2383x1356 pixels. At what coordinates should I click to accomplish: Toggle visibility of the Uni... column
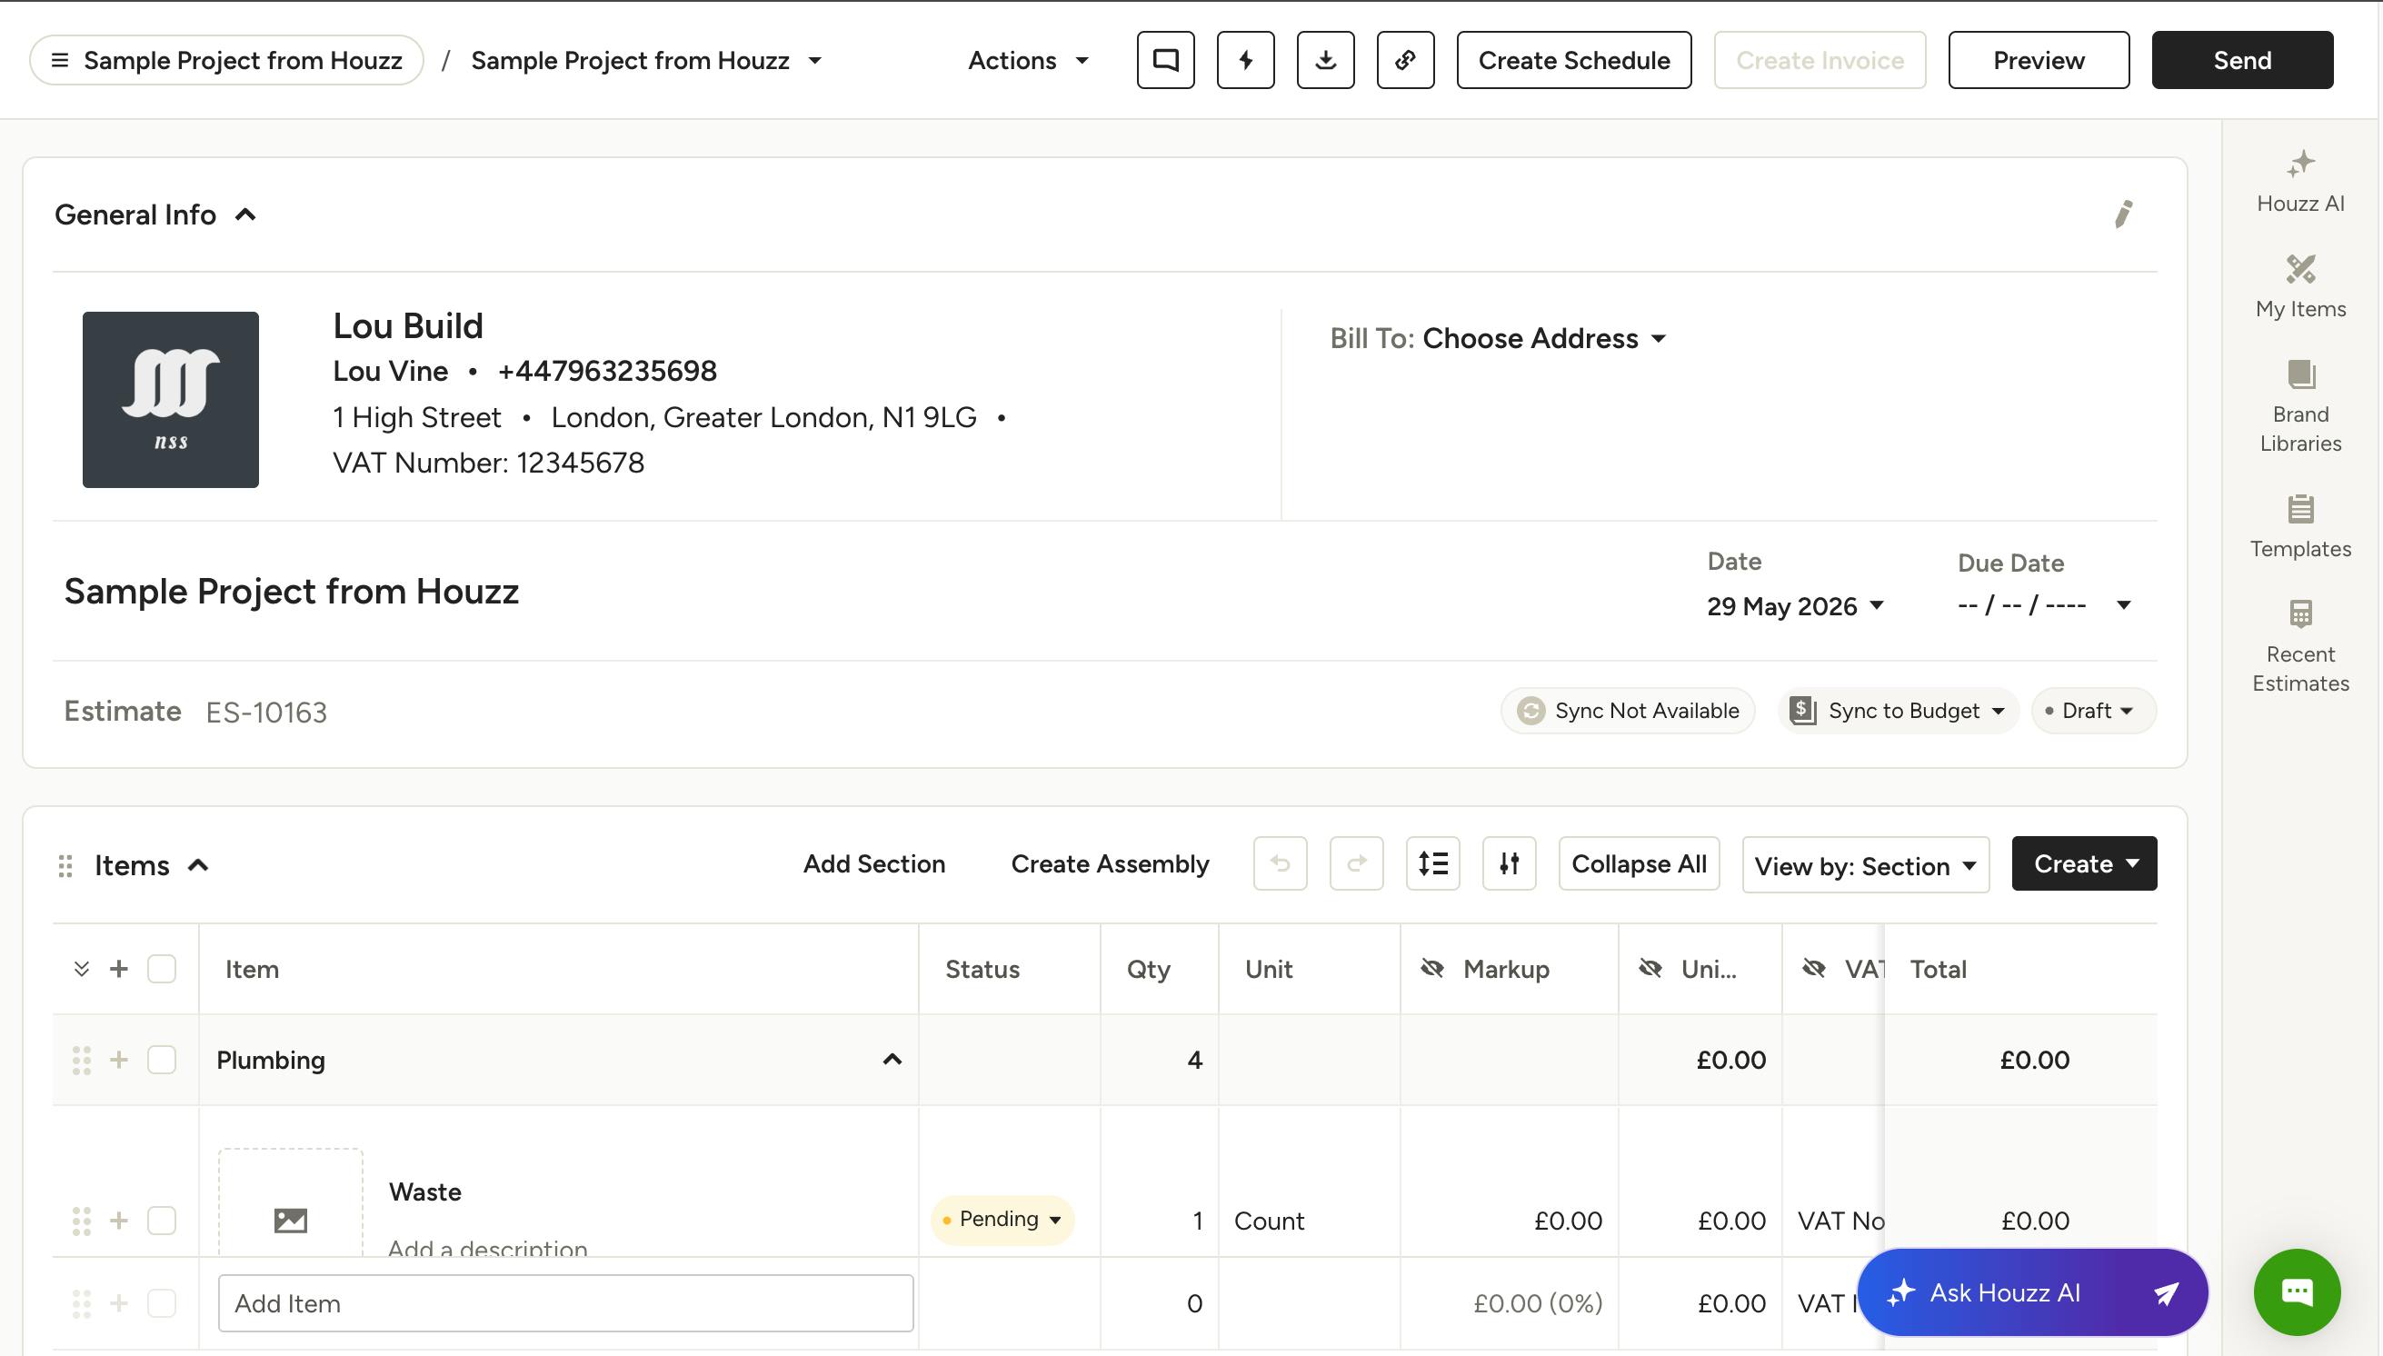pos(1650,969)
